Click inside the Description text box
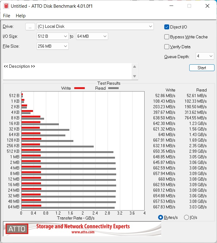217x243 pixels. coord(67,71)
